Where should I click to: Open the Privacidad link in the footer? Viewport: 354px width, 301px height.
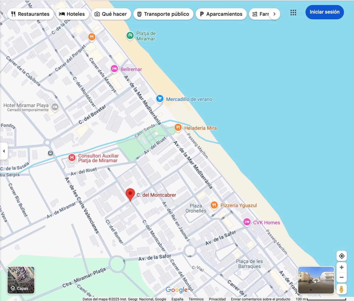point(217,299)
